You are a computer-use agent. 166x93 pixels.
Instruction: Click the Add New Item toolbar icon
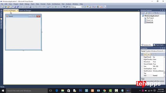click(x=11, y=7)
